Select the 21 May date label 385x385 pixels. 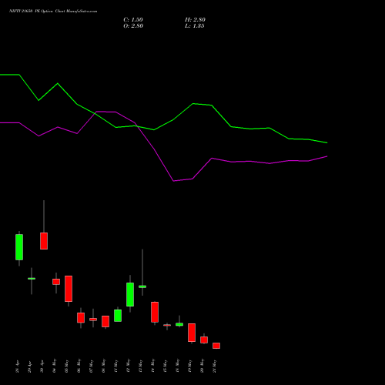click(214, 366)
